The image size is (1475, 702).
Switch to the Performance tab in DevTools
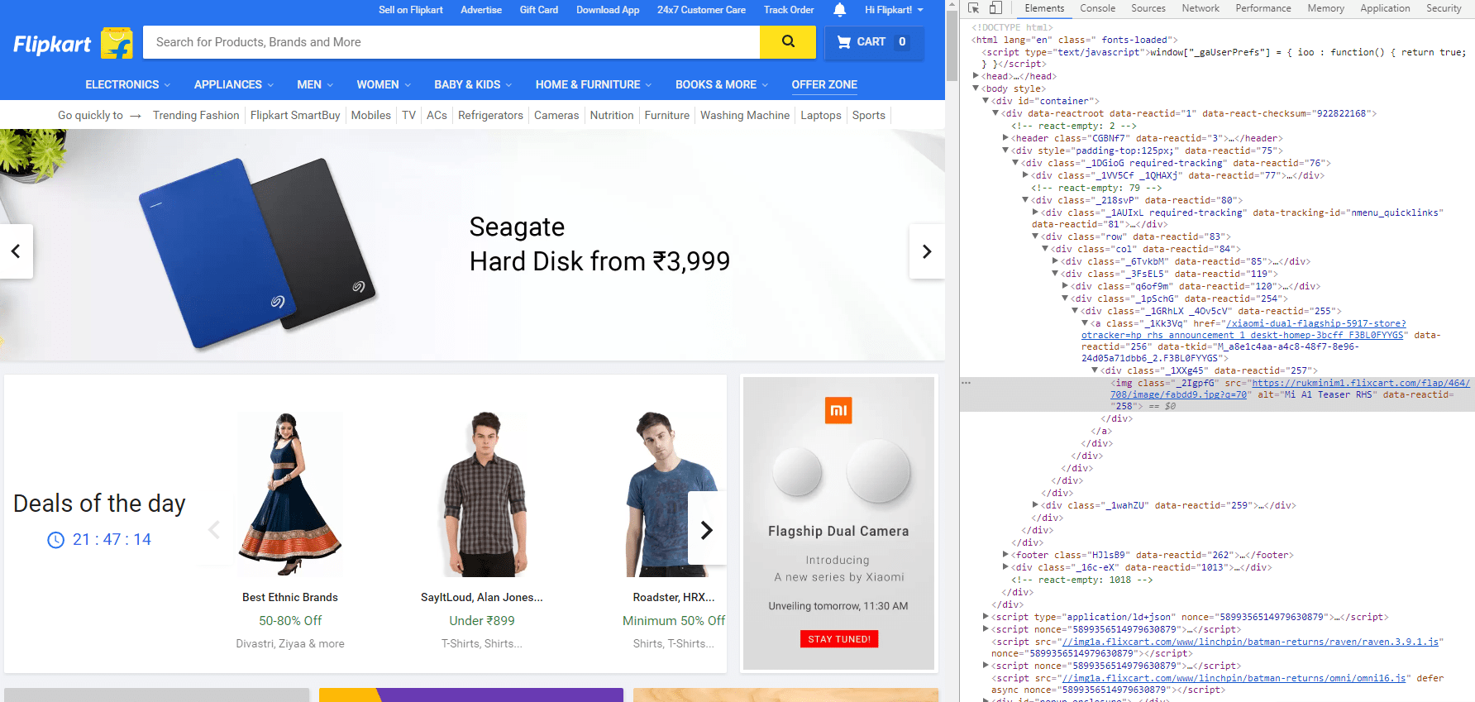pos(1263,8)
